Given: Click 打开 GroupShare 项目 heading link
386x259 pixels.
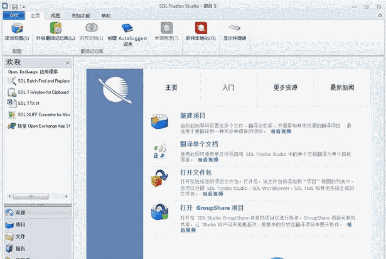Looking at the screenshot, I should point(212,208).
